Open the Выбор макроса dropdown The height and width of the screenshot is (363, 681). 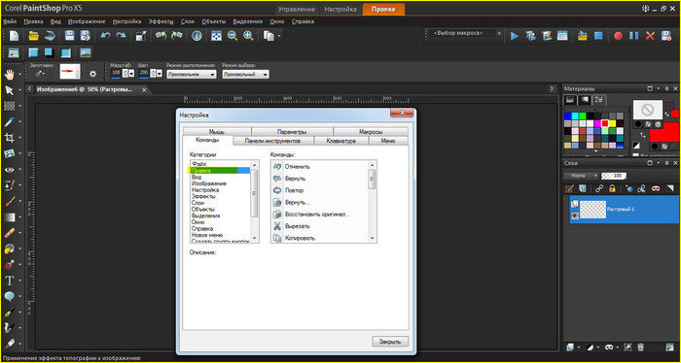pos(498,33)
